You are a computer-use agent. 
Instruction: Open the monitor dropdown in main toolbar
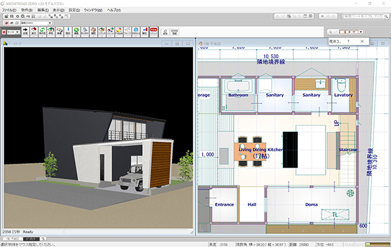point(13,32)
